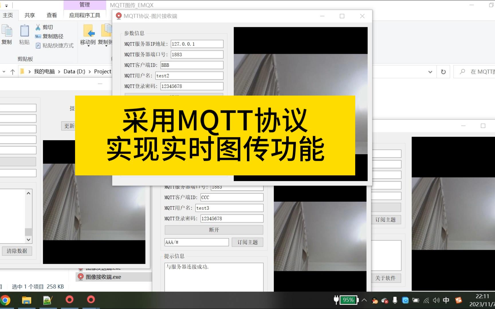Select the 剪切 (Cut) scissors icon
The height and width of the screenshot is (309, 495).
[38, 27]
